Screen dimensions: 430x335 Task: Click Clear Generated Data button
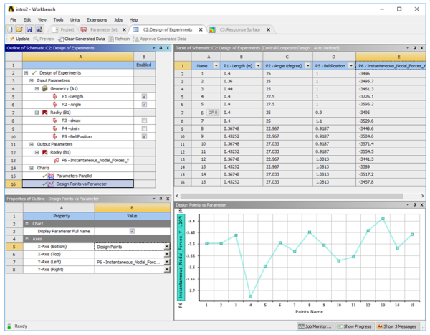(80, 39)
